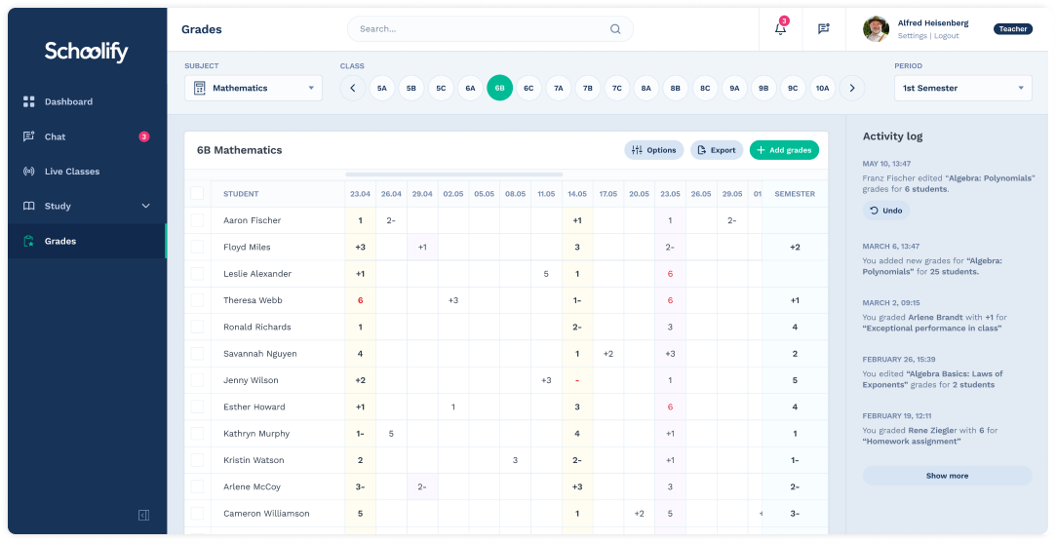Screen dimensions: 1056x542
Task: Open Live Classes from sidebar
Action: point(88,171)
